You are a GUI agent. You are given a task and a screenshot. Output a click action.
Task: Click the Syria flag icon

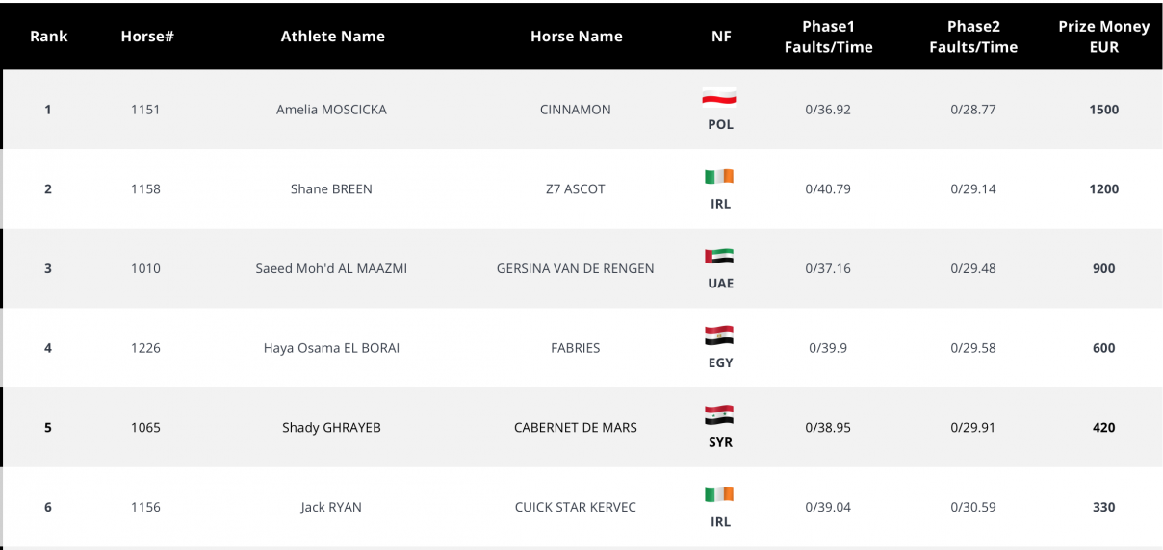pos(719,415)
